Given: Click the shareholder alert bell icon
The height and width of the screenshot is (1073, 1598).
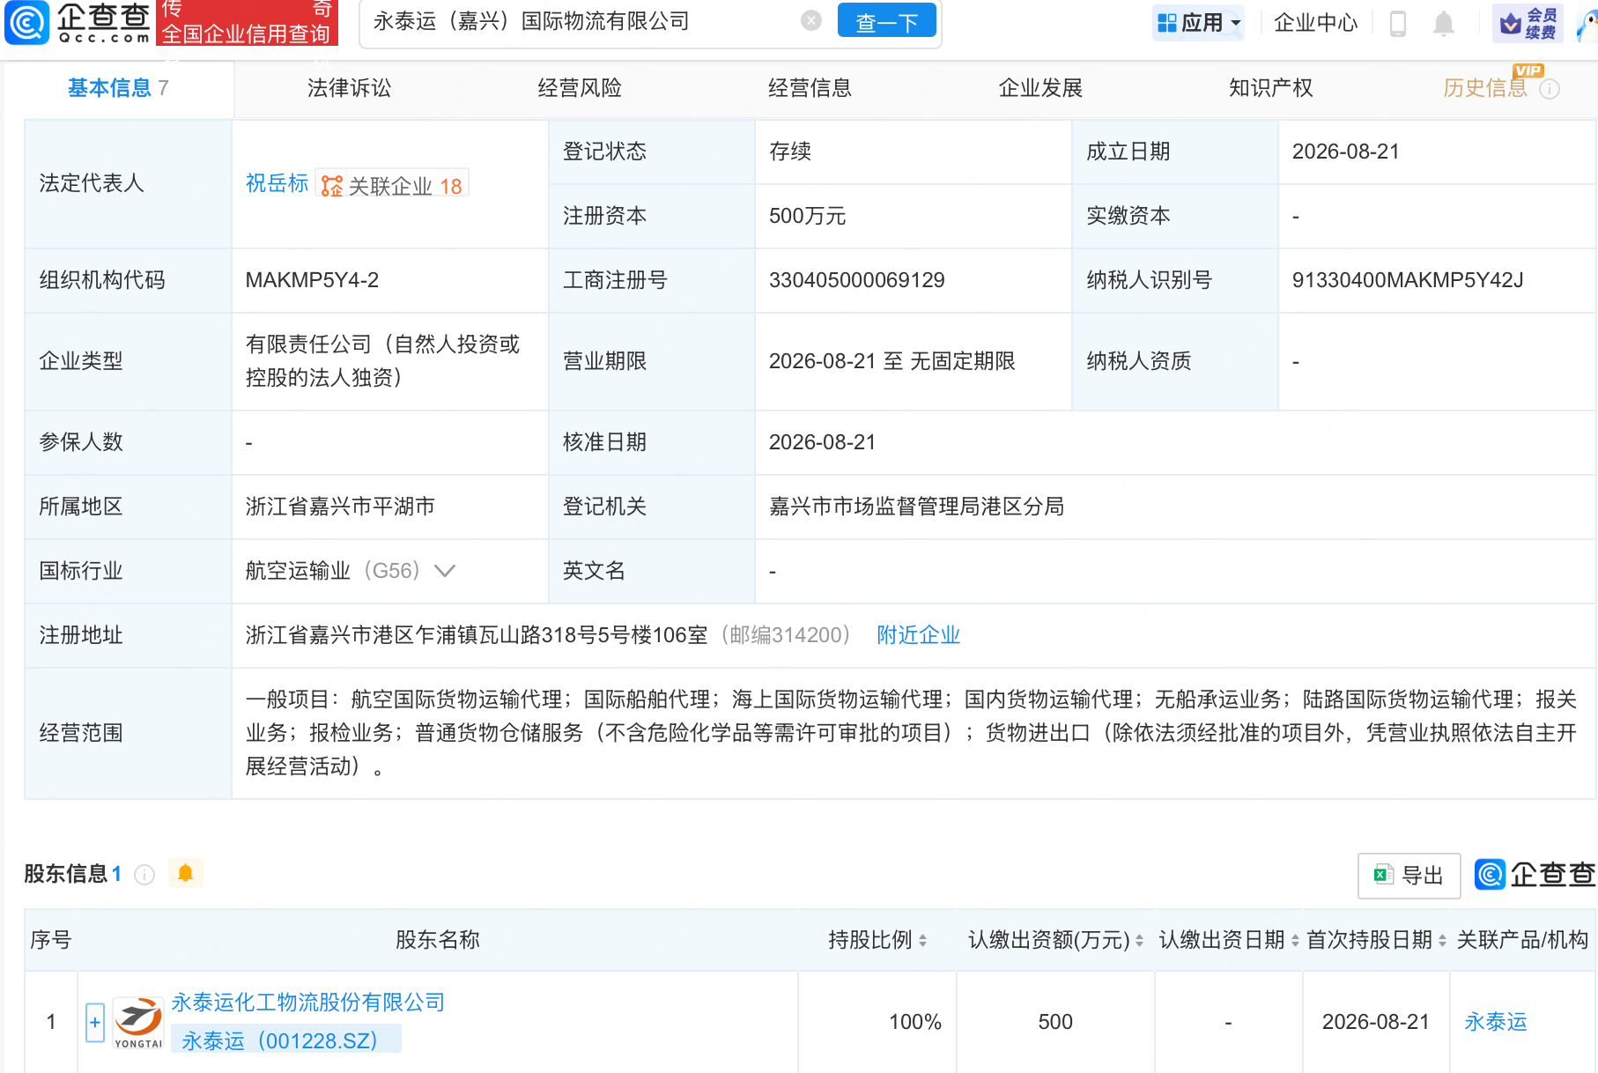Looking at the screenshot, I should tap(185, 873).
